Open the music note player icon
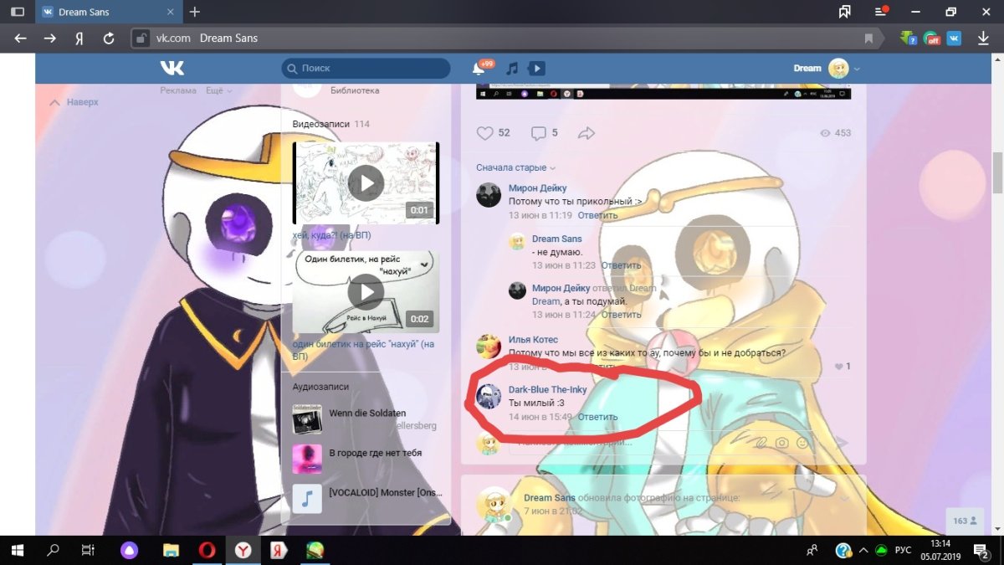Screen dimensions: 1004x565 point(512,69)
